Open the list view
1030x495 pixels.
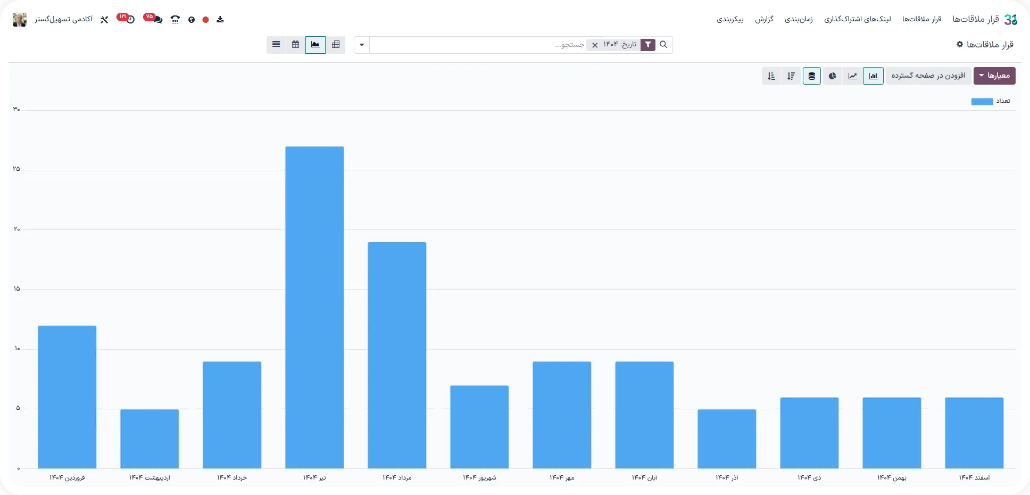(276, 45)
